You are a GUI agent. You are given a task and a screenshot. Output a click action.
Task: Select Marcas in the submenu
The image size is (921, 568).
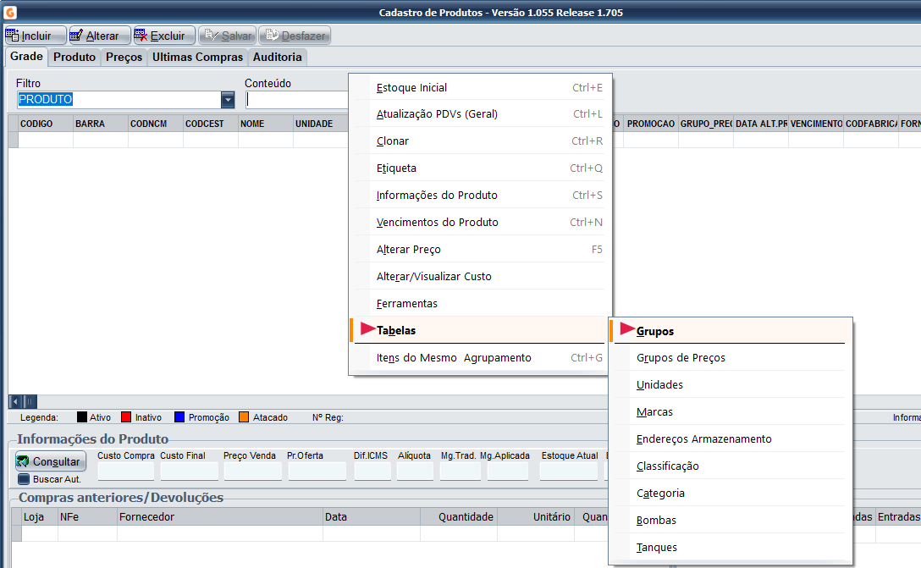point(730,411)
